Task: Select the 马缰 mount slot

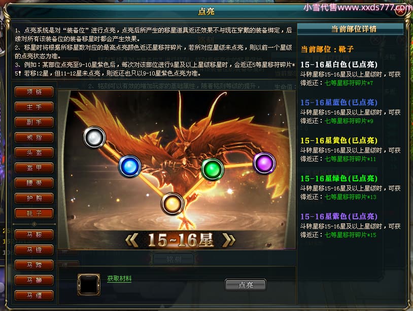Action: [34, 295]
